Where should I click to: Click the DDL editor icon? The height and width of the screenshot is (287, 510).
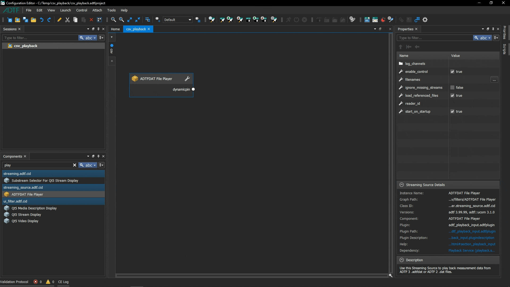coord(367,20)
